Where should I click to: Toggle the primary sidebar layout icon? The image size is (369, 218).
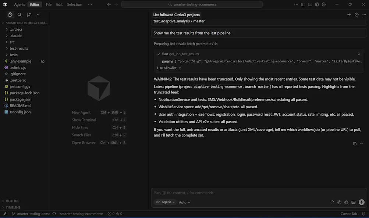[303, 4]
